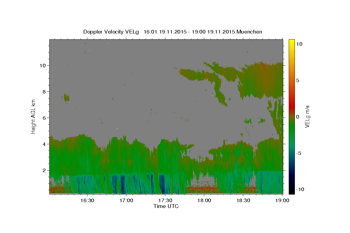Click the yellow top of the colorbar
The image size is (350, 233).
click(292, 42)
